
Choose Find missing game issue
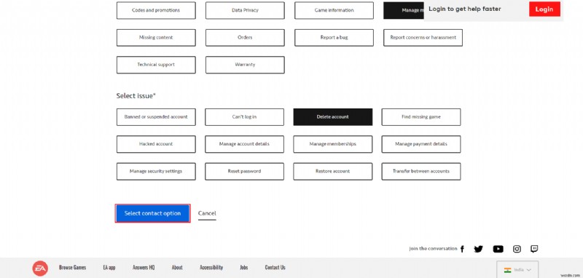click(421, 117)
